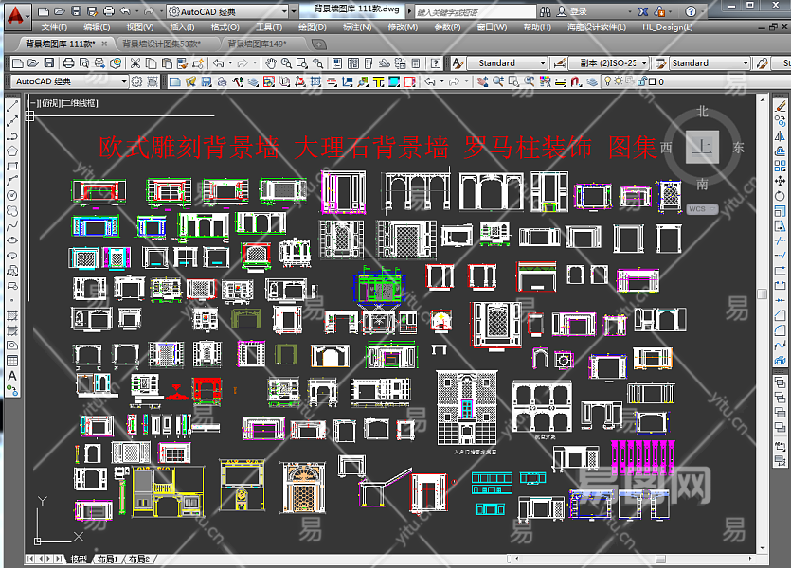
Task: Select the Polygon draw tool
Action: click(12, 151)
